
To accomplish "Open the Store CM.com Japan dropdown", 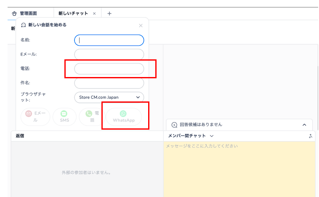I will (x=109, y=97).
